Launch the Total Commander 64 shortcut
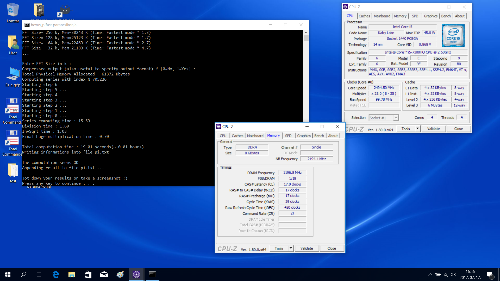The image size is (500, 281). click(x=12, y=111)
